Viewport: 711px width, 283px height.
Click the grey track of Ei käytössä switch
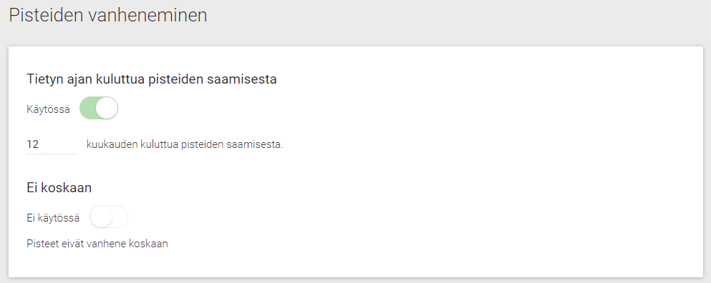tap(120, 217)
